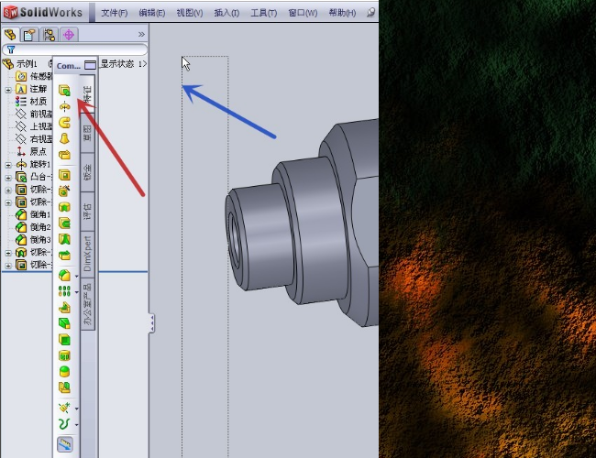Open the 文件(F) menu
This screenshot has width=596, height=458.
(x=114, y=13)
